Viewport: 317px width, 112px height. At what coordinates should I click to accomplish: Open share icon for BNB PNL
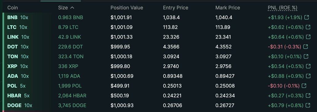pyautogui.click(x=307, y=17)
